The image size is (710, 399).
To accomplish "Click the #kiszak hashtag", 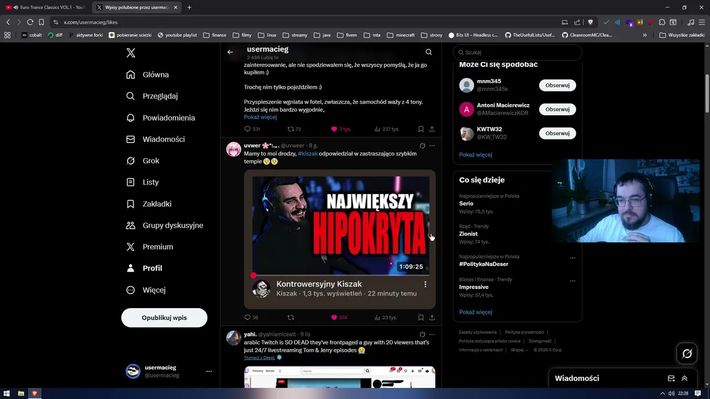I will [x=308, y=154].
